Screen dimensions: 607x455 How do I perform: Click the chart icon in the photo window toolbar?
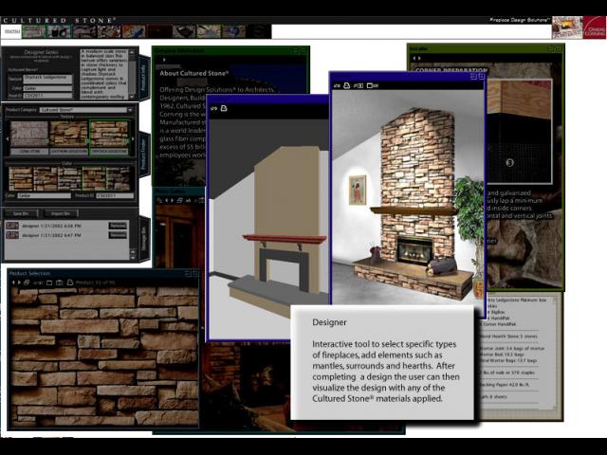point(189,200)
